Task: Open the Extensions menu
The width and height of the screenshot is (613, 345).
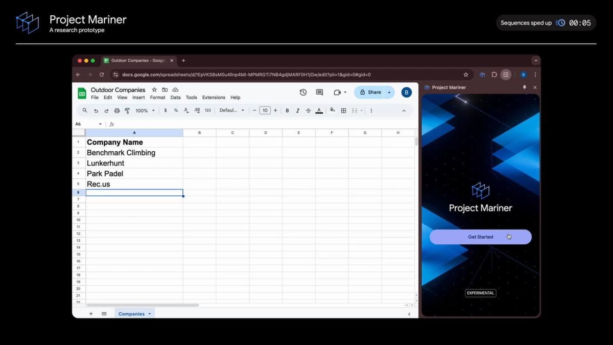Action: 214,98
